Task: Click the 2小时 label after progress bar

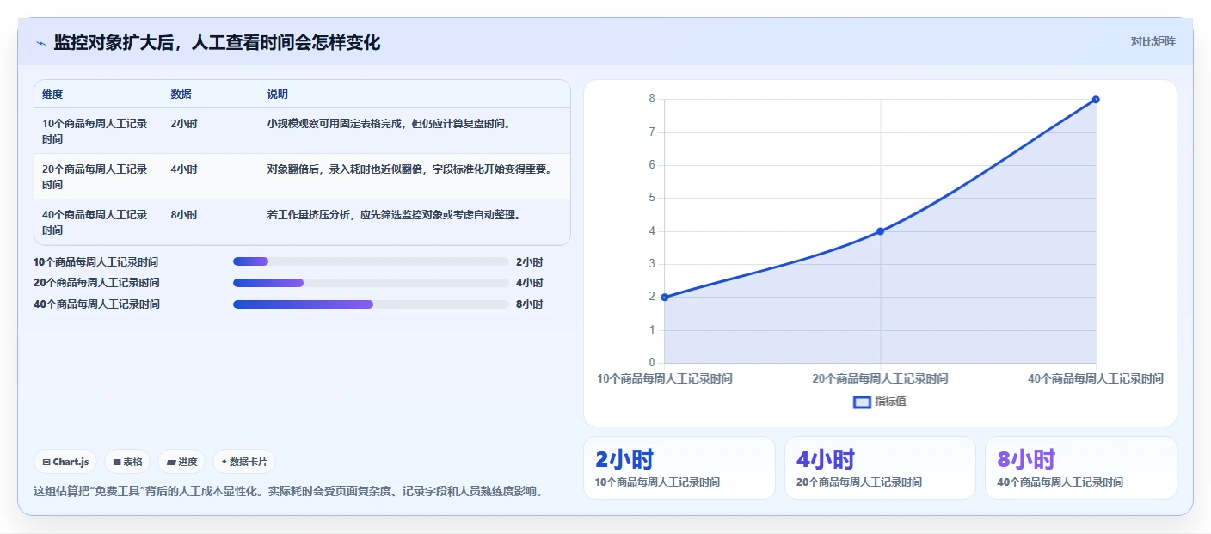Action: click(529, 262)
